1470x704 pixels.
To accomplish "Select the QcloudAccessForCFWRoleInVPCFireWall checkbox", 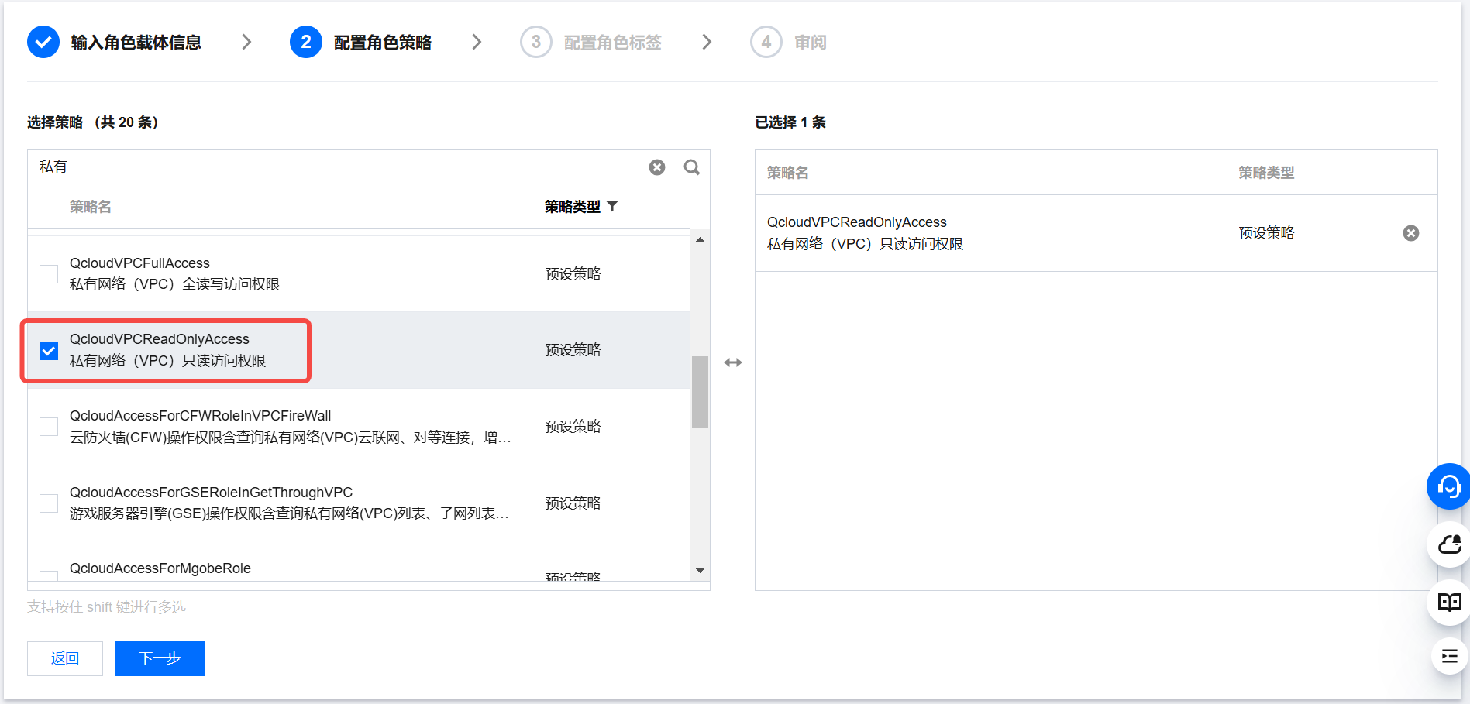I will (x=49, y=427).
